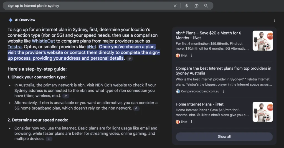Click '2. Determine your speed needs:' heading

click(x=38, y=120)
